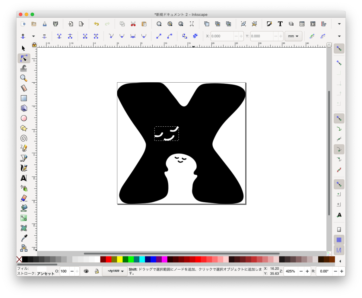Decrease opacity with the minus button
The image size is (362, 298).
pyautogui.click(x=72, y=271)
